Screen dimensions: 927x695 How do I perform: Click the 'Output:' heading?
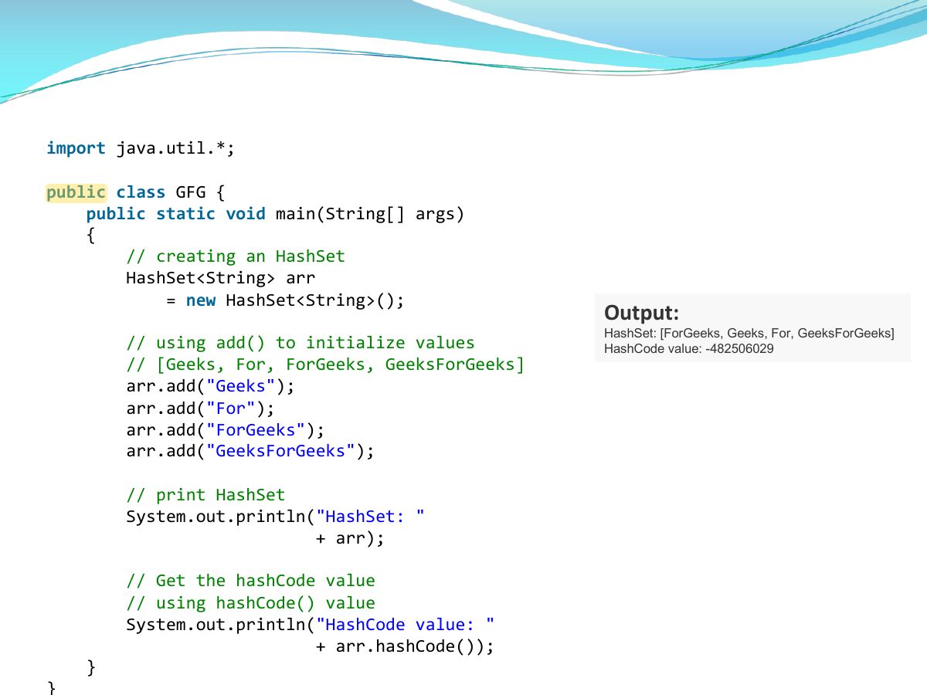641,313
